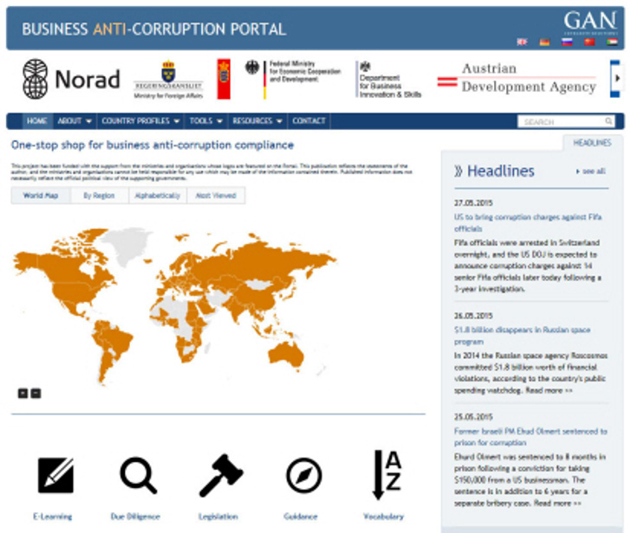
Task: Click the 'see all' headlines link
Action: (x=592, y=171)
